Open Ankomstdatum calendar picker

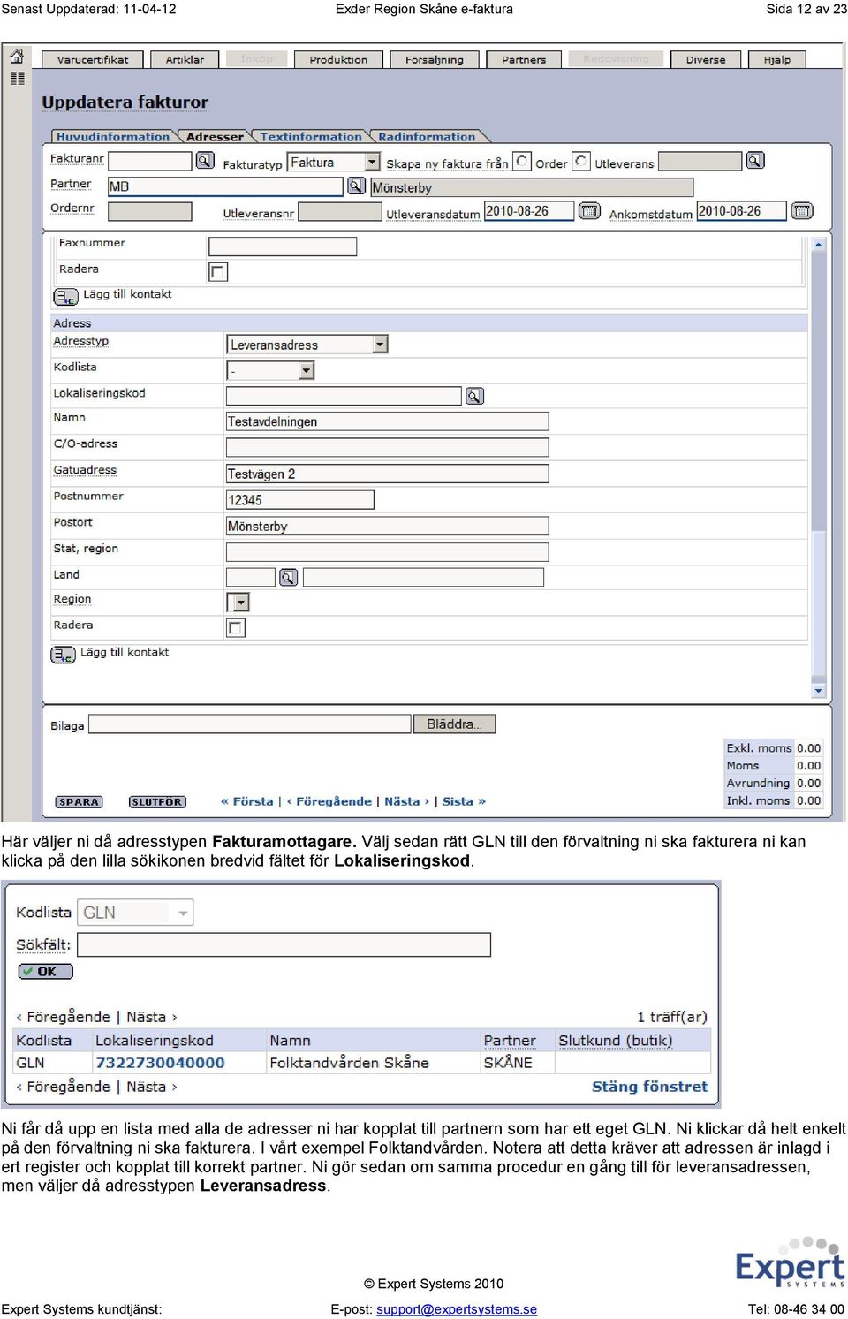(801, 211)
